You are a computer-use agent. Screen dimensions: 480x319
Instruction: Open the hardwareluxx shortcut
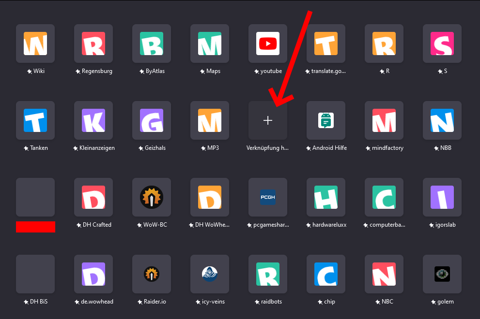pos(326,197)
